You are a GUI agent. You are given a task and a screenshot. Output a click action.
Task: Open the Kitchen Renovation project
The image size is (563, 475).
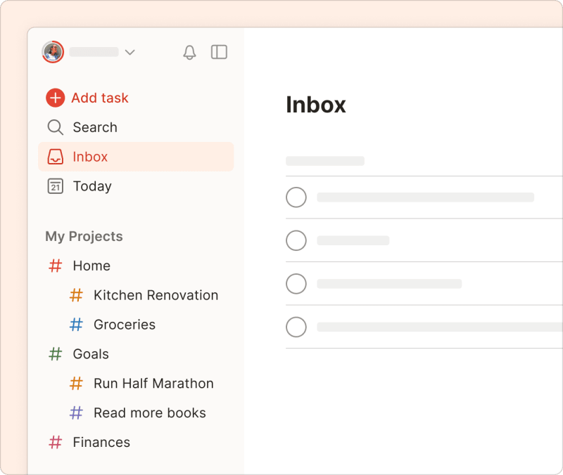(156, 295)
